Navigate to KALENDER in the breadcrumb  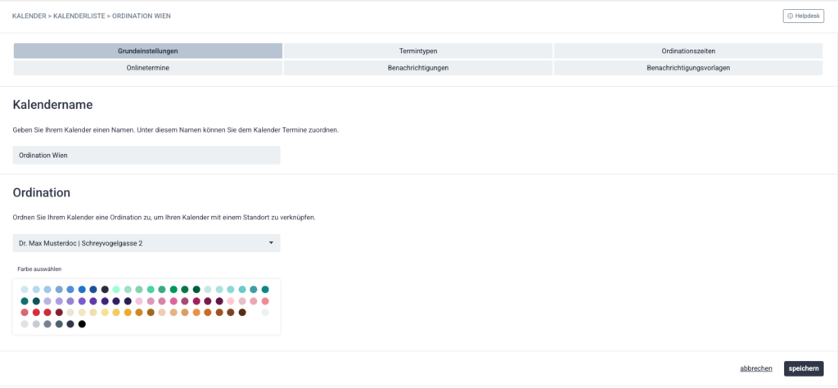[29, 16]
